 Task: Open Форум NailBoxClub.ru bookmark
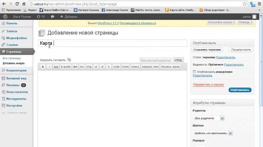[x=55, y=10]
